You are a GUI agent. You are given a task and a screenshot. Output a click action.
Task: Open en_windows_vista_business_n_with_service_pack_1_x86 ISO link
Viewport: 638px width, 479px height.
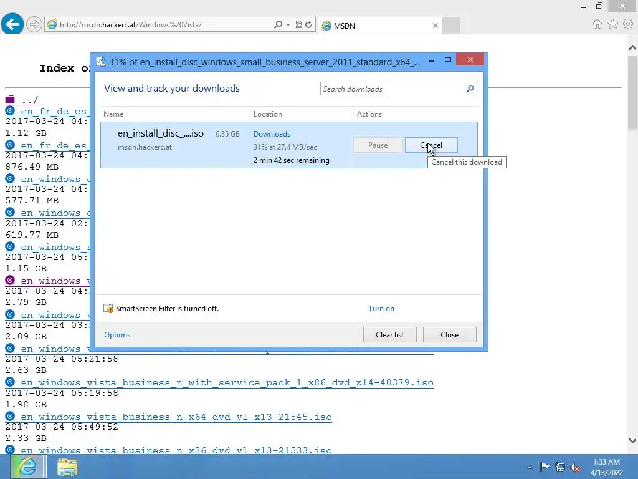coord(227,383)
